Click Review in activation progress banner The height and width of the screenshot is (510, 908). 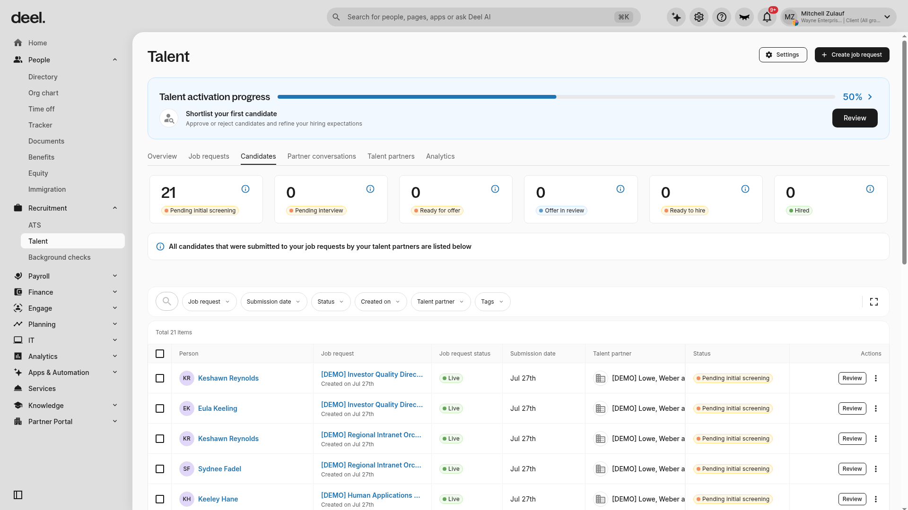(x=855, y=118)
